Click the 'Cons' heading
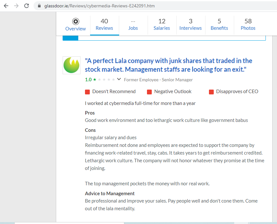Screen dimensions: 277x224 (90, 130)
